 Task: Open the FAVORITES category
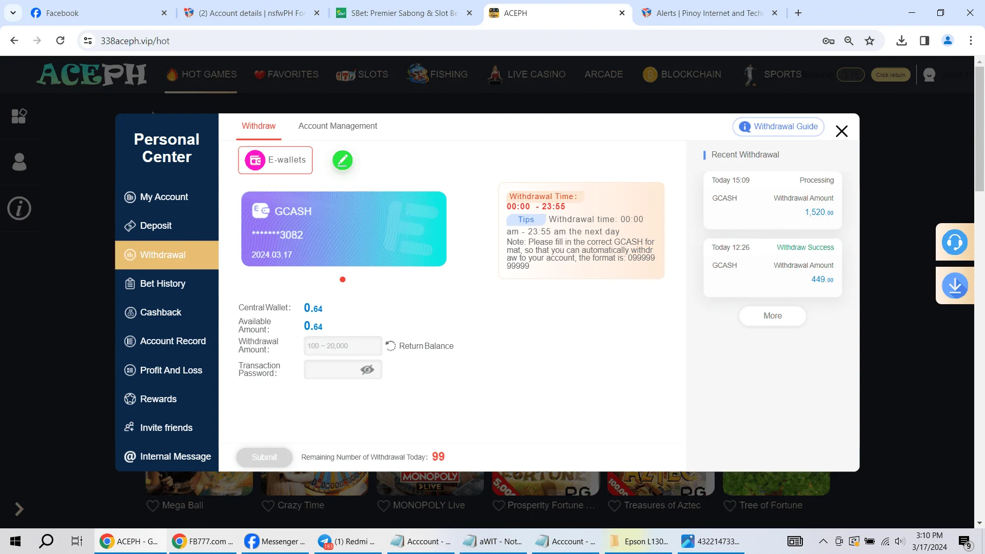coord(286,74)
